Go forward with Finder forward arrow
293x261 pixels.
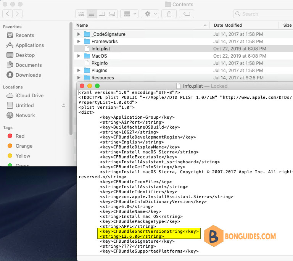(x=18, y=14)
